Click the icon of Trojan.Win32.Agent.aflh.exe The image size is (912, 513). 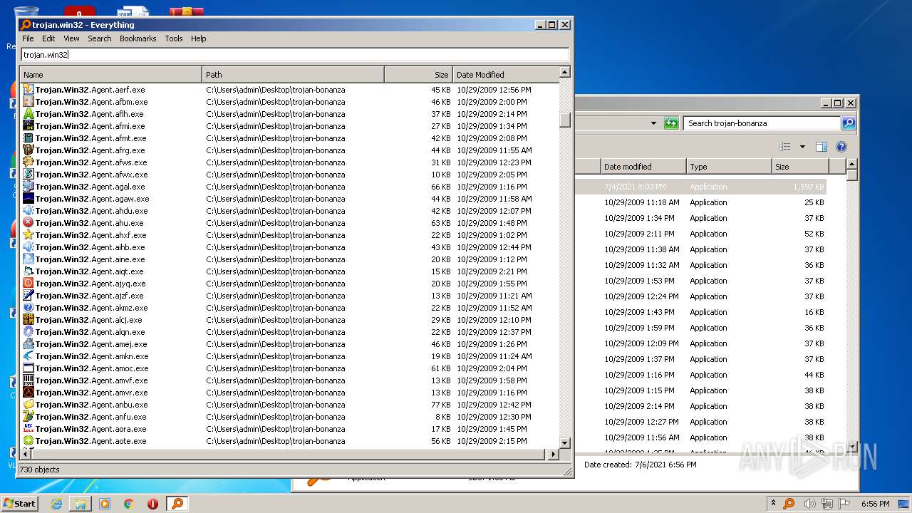click(28, 114)
